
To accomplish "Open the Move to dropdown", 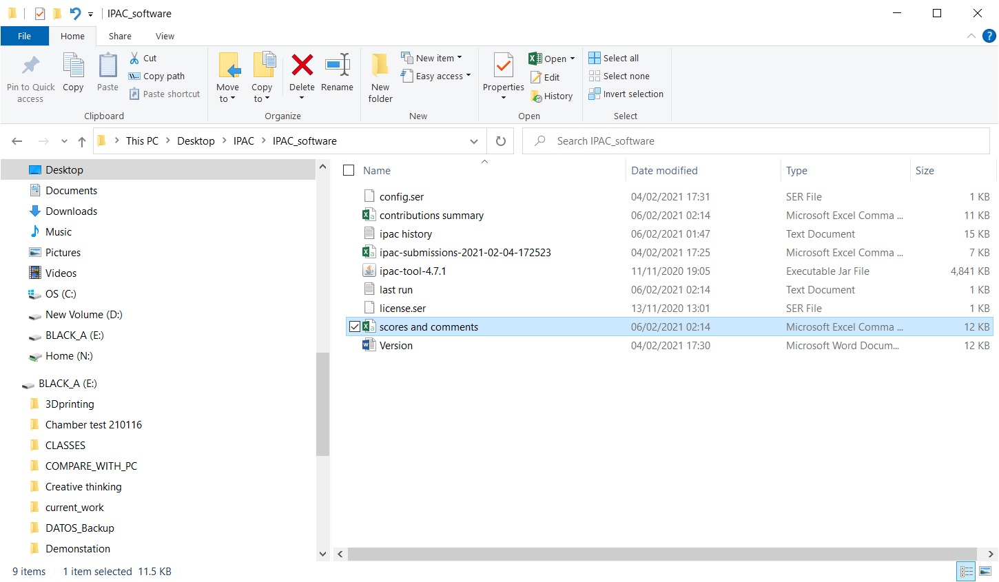I will pos(227,94).
